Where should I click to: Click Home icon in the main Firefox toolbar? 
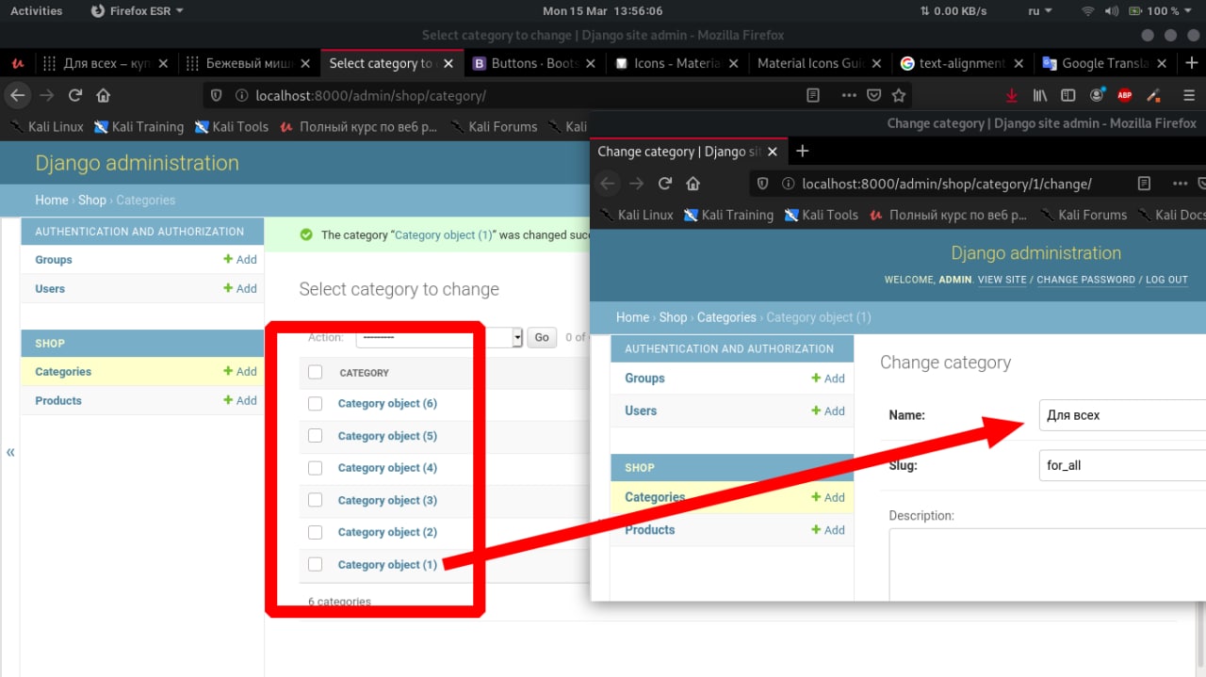click(104, 95)
